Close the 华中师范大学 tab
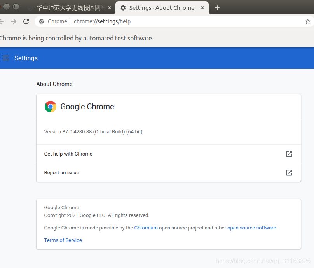314x268 pixels. click(110, 8)
